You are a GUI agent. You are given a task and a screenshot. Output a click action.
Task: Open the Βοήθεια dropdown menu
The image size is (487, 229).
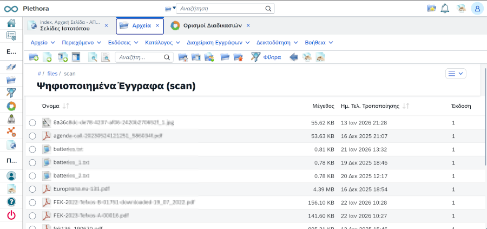click(x=319, y=42)
